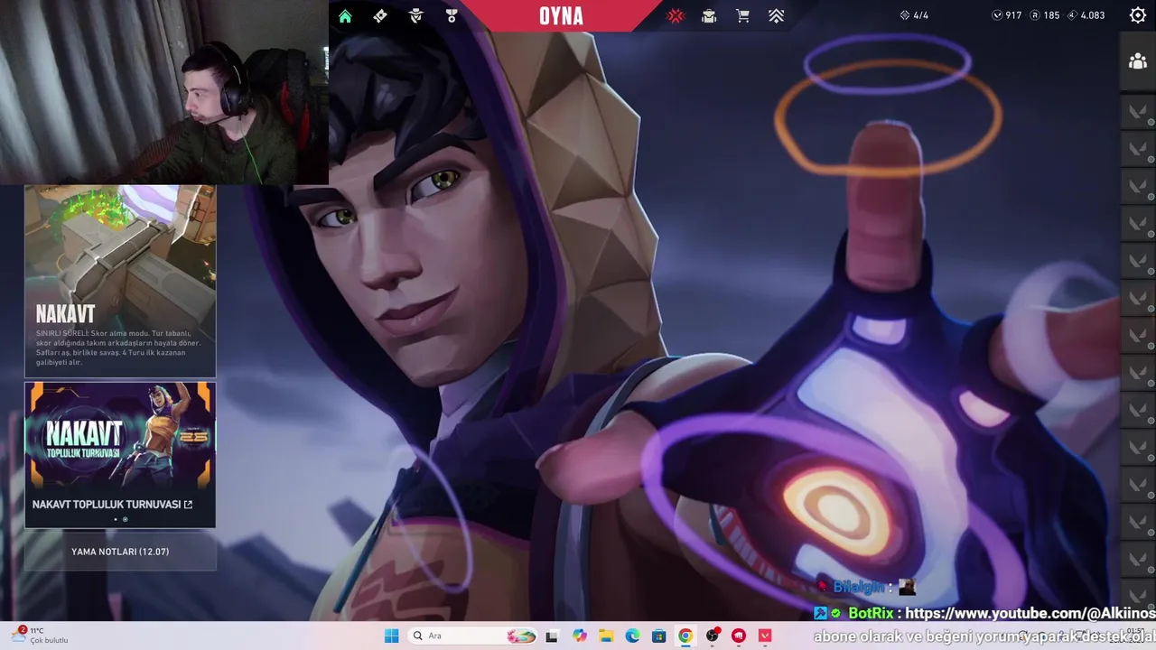Image resolution: width=1156 pixels, height=650 pixels.
Task: Switch to OBS Studio on the taskbar
Action: (713, 636)
